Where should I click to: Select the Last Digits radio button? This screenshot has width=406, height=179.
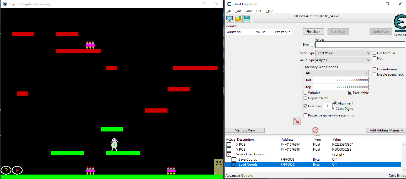pos(335,109)
